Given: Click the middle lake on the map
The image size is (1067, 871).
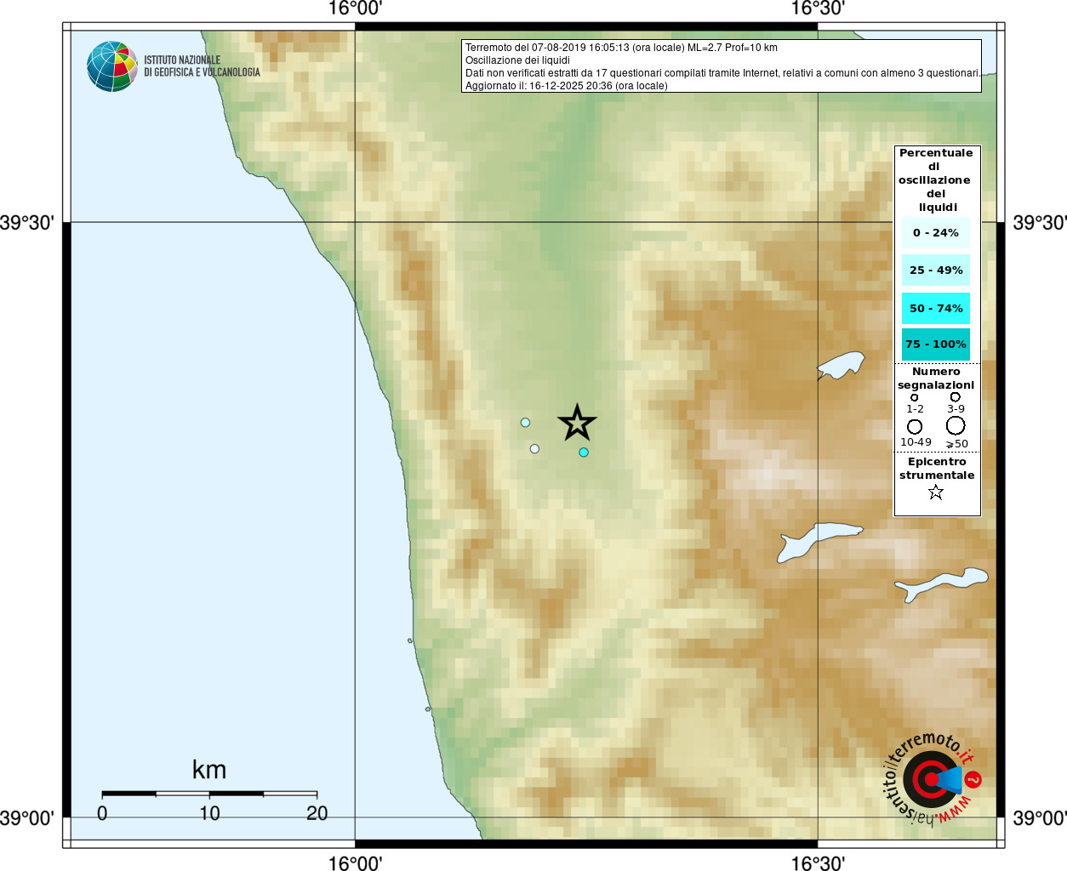Looking at the screenshot, I should click(x=818, y=541).
